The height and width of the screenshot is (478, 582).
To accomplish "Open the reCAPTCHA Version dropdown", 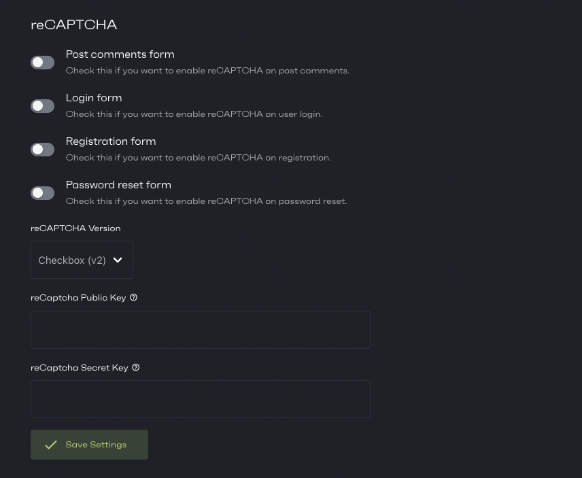I will coord(82,260).
